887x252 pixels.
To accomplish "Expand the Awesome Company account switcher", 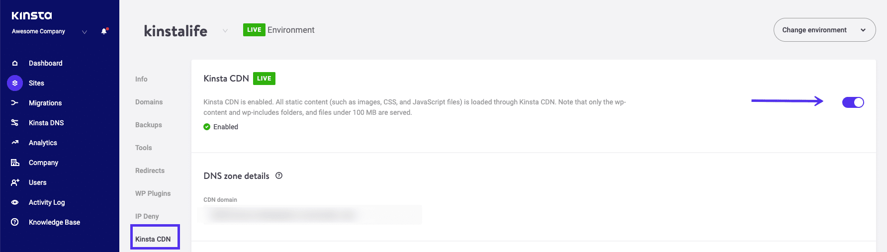I will coord(85,32).
